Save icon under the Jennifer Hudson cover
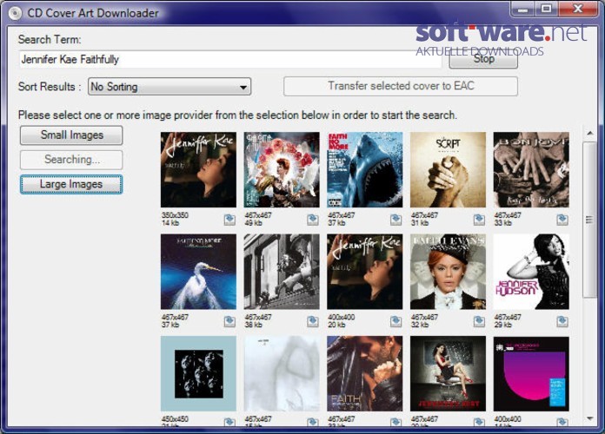This screenshot has height=434, width=605. pyautogui.click(x=562, y=321)
